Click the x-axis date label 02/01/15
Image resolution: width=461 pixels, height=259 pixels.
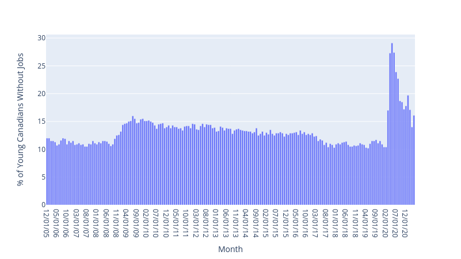(266, 223)
